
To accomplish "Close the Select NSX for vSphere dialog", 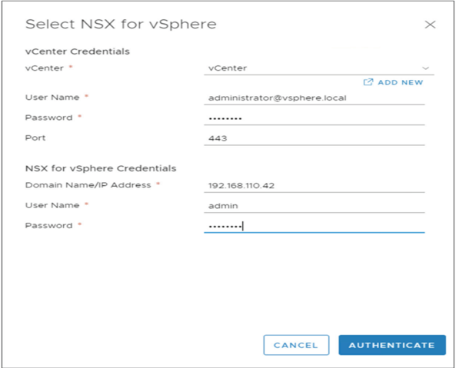I will [x=430, y=25].
